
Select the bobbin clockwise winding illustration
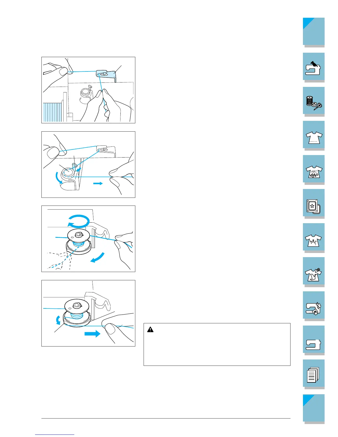(88, 239)
